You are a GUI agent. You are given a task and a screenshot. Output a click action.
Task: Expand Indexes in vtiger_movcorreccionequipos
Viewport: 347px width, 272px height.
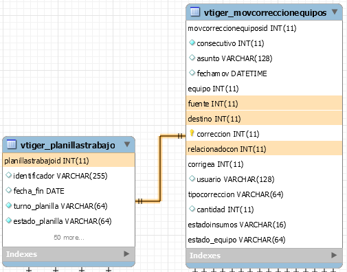(334, 255)
